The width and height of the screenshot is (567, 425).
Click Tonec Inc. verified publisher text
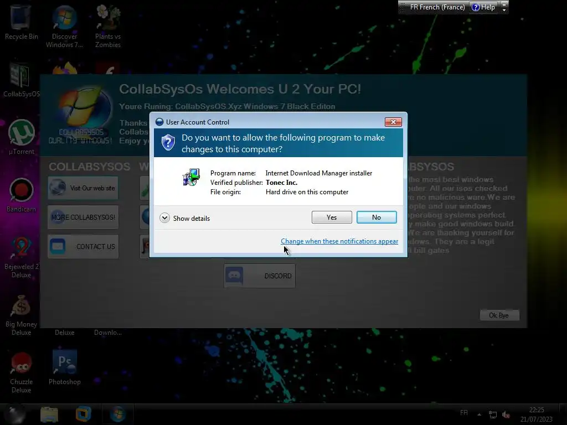click(281, 183)
